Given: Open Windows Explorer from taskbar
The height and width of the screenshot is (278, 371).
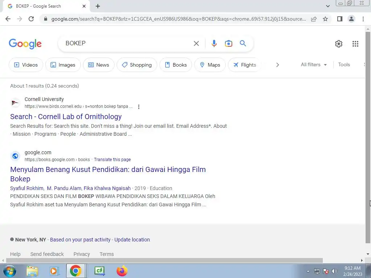Looking at the screenshot, I should pos(32,271).
